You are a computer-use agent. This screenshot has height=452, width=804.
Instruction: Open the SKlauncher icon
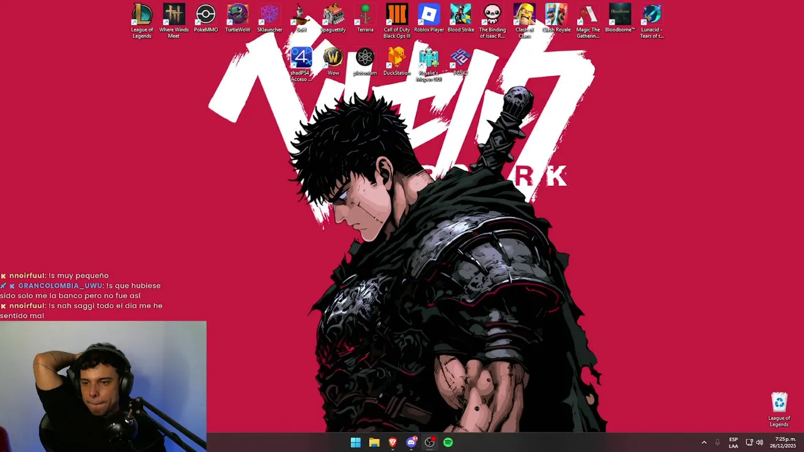click(269, 18)
